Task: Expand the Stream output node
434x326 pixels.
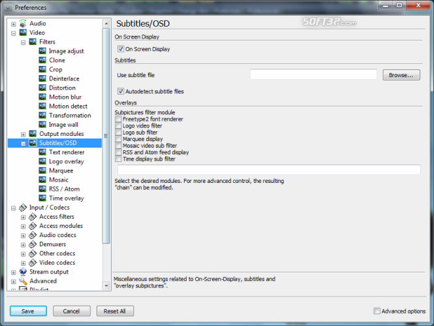Action: (x=13, y=272)
